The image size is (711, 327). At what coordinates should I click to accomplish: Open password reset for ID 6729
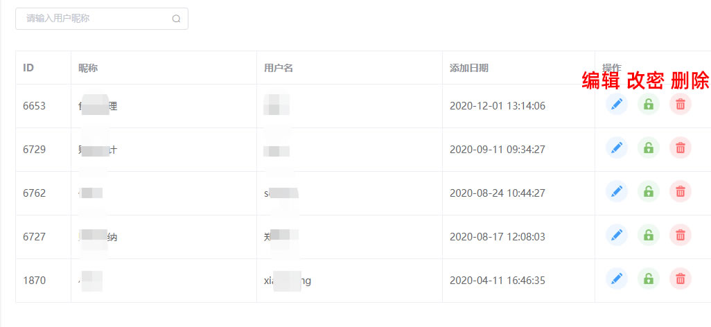point(649,148)
